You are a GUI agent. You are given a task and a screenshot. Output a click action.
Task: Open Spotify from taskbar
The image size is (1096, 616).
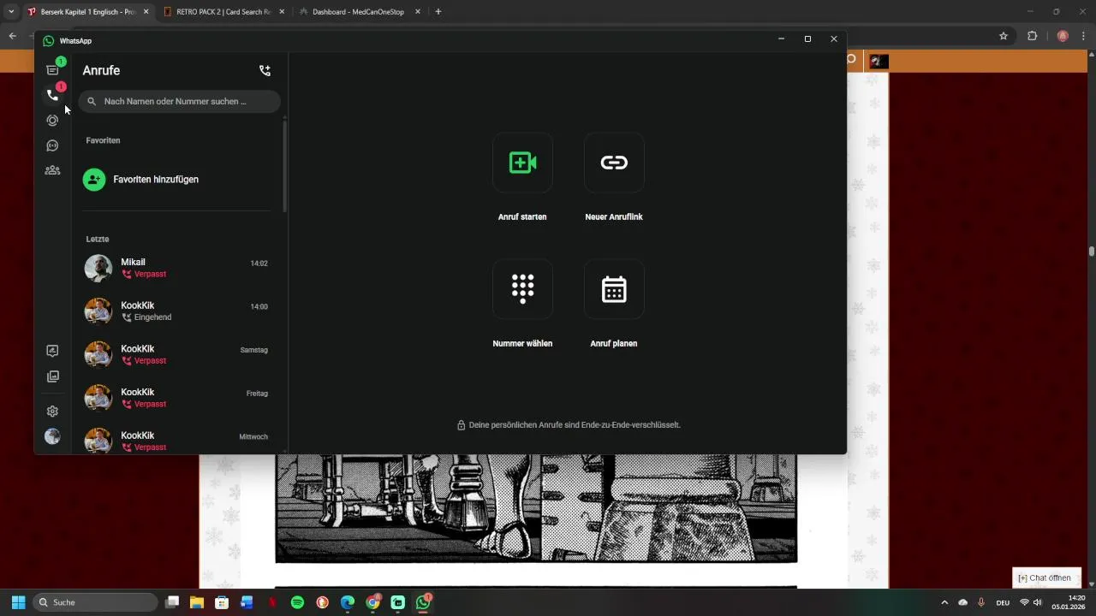click(297, 602)
